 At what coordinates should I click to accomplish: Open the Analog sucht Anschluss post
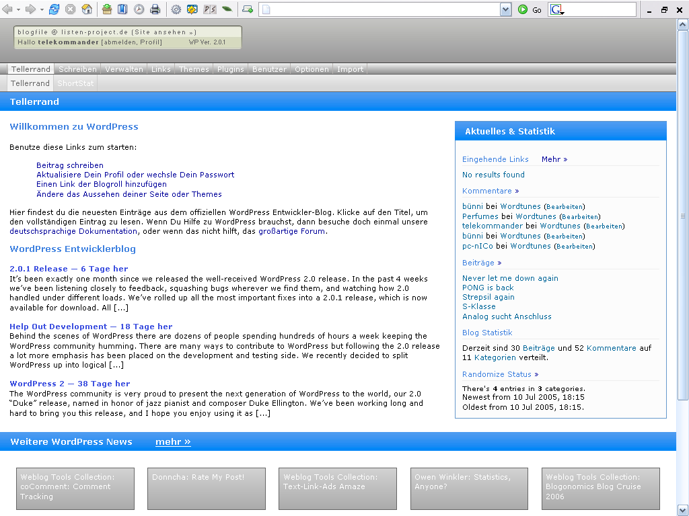pos(507,316)
